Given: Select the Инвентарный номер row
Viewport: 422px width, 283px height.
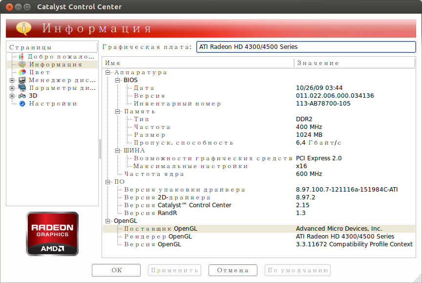Looking at the screenshot, I should [259, 104].
